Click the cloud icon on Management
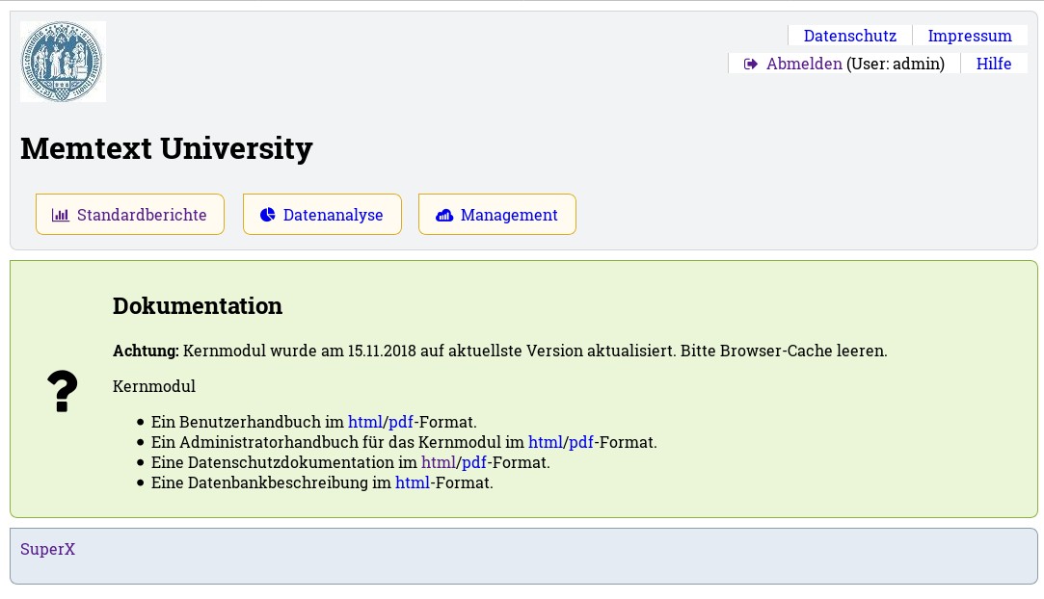The width and height of the screenshot is (1044, 599). pyautogui.click(x=444, y=215)
